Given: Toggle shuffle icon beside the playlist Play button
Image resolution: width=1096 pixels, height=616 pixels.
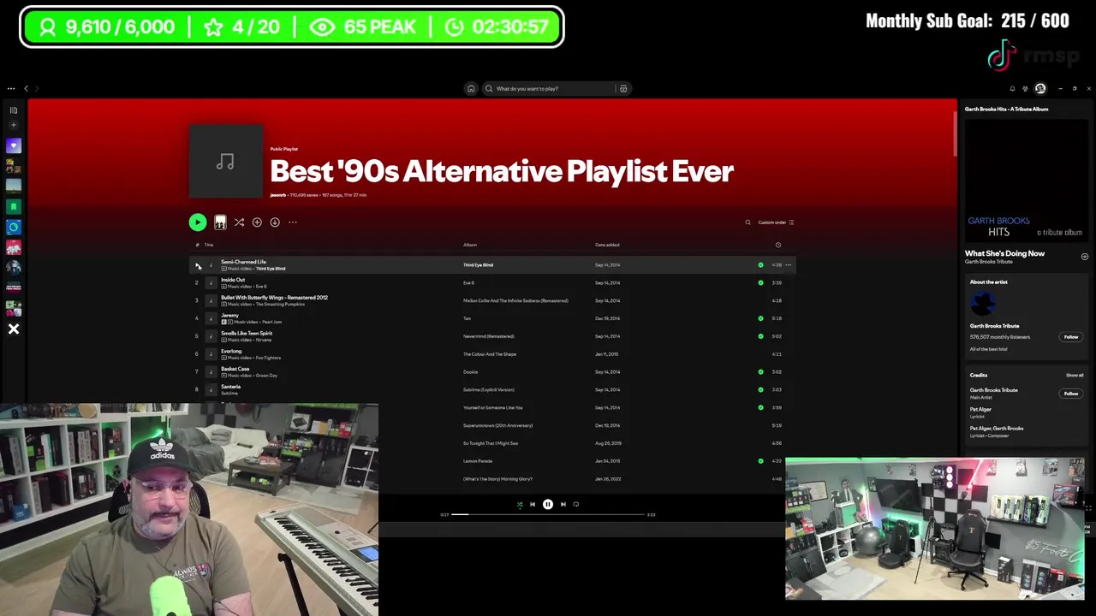Looking at the screenshot, I should click(239, 222).
